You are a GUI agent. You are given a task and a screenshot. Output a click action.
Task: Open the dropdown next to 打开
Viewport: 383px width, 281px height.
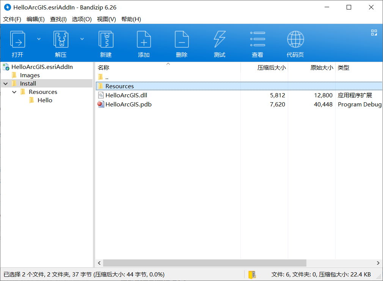coord(38,38)
